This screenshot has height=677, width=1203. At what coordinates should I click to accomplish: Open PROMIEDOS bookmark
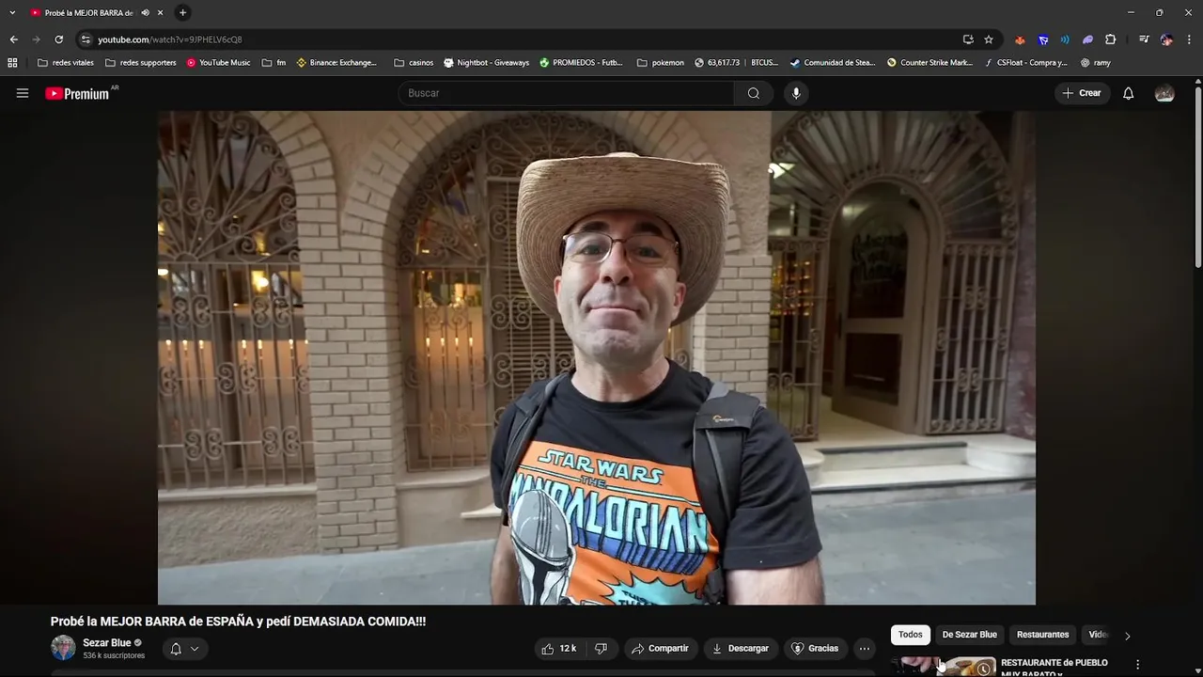pos(581,63)
